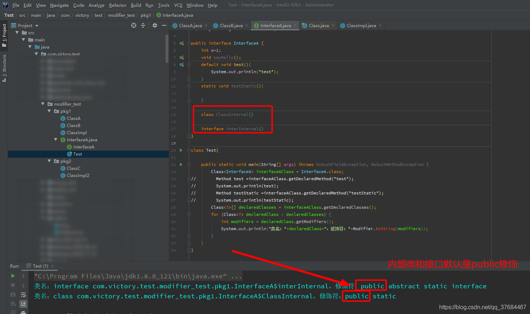Toggle soft-wrap icon in Run panel
The height and width of the screenshot is (314, 530).
point(23,295)
